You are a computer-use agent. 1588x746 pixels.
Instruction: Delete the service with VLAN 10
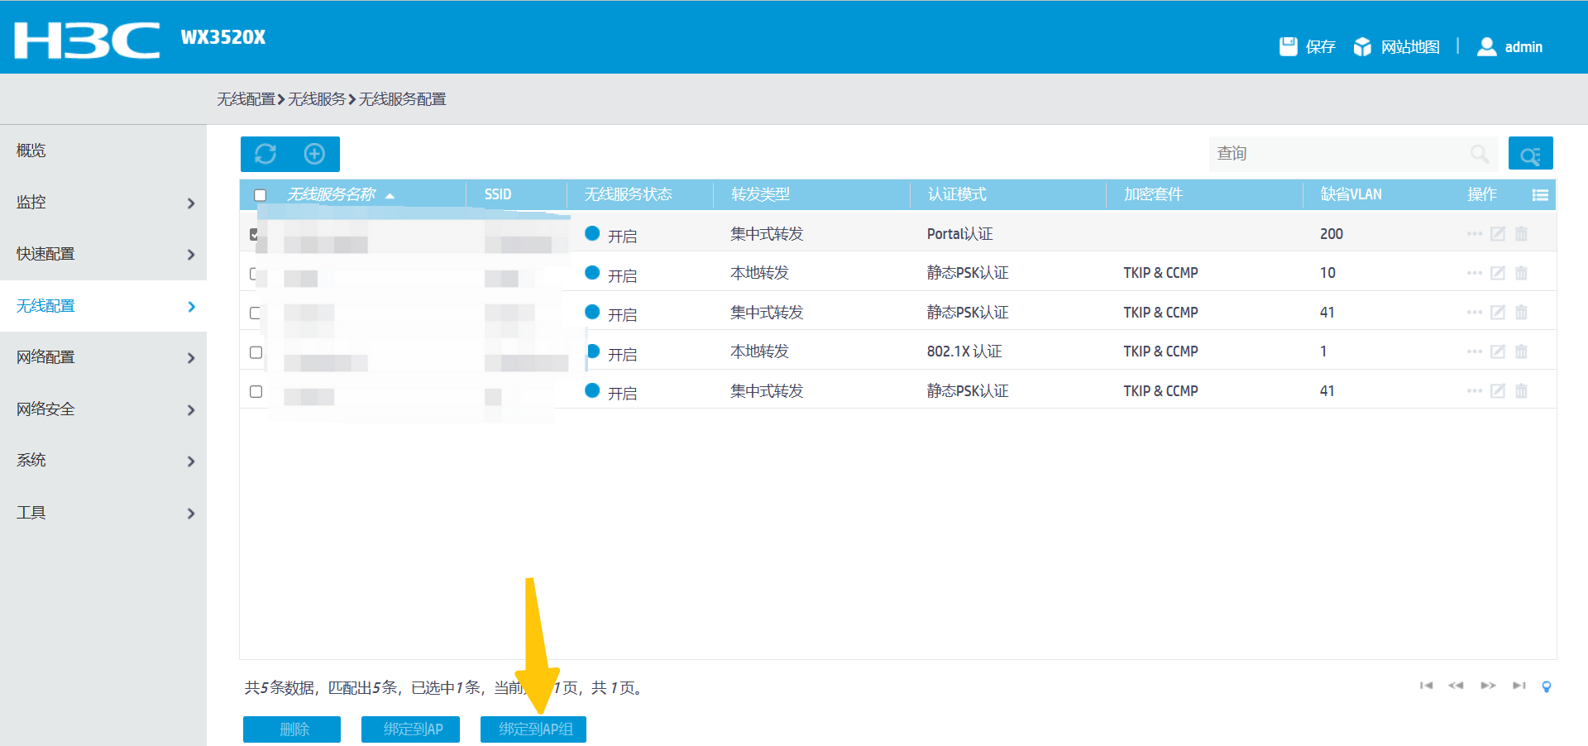point(1521,273)
